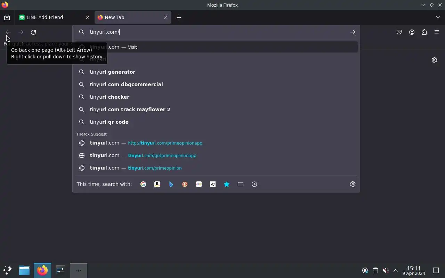Click the reload page button
The image size is (445, 278).
pyautogui.click(x=33, y=32)
